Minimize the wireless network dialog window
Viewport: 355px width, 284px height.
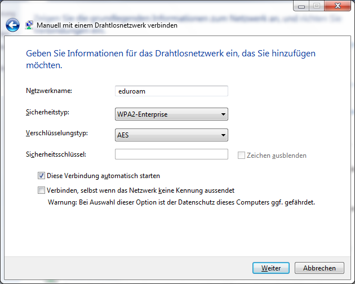click(x=301, y=6)
